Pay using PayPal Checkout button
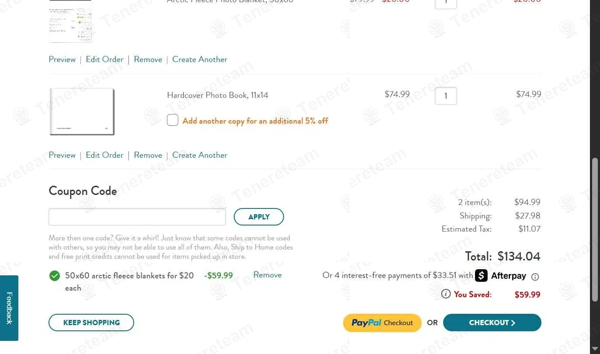Image resolution: width=600 pixels, height=354 pixels. (382, 323)
